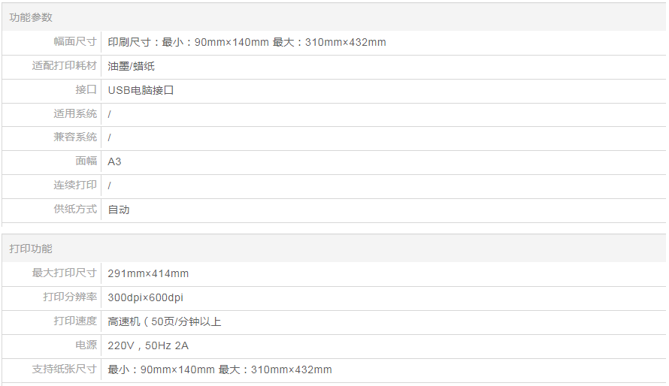The width and height of the screenshot is (669, 386).
Task: Select the 幅面尺寸 row label
Action: click(75, 42)
